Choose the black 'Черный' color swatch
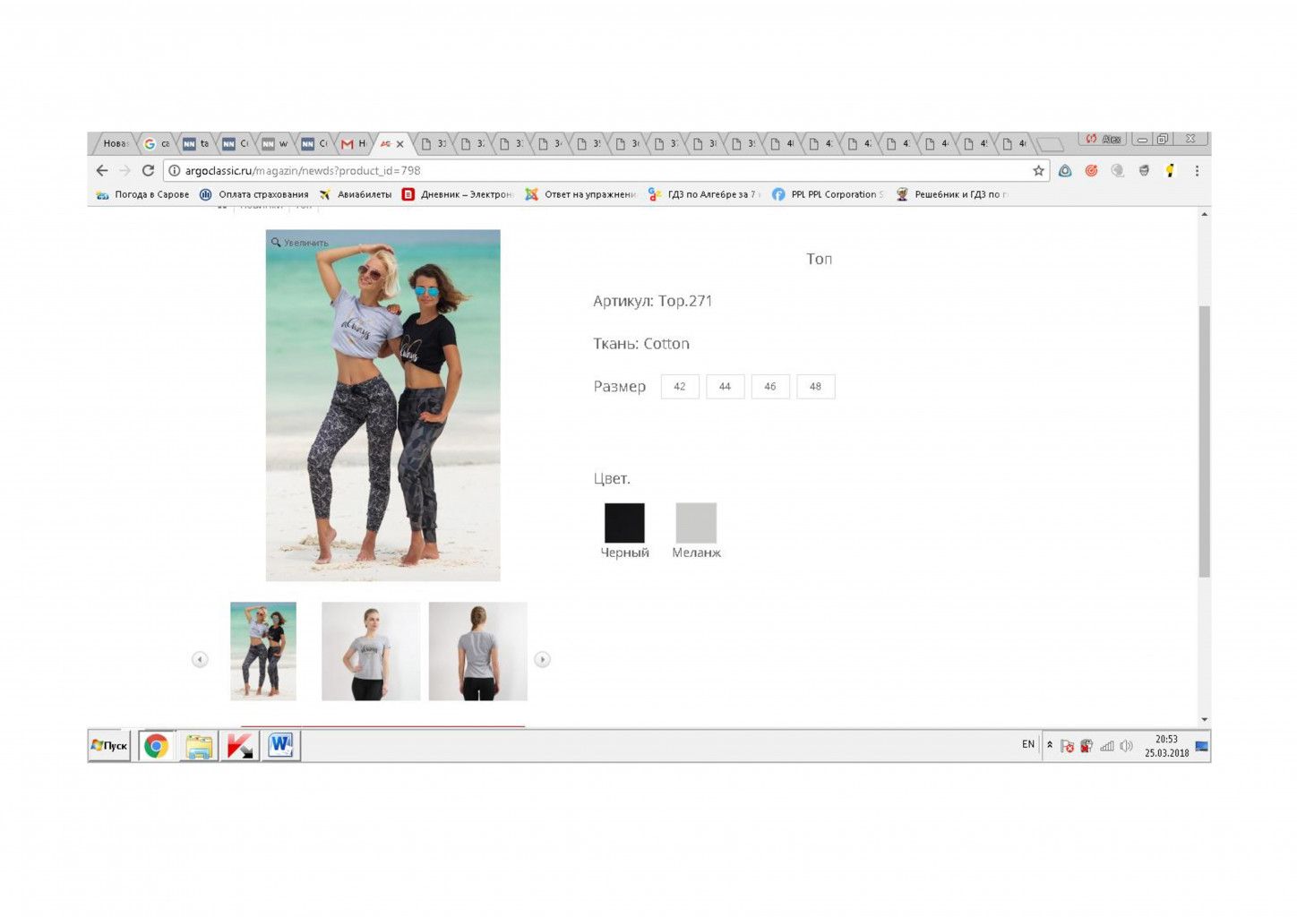The height and width of the screenshot is (917, 1297). pos(624,523)
